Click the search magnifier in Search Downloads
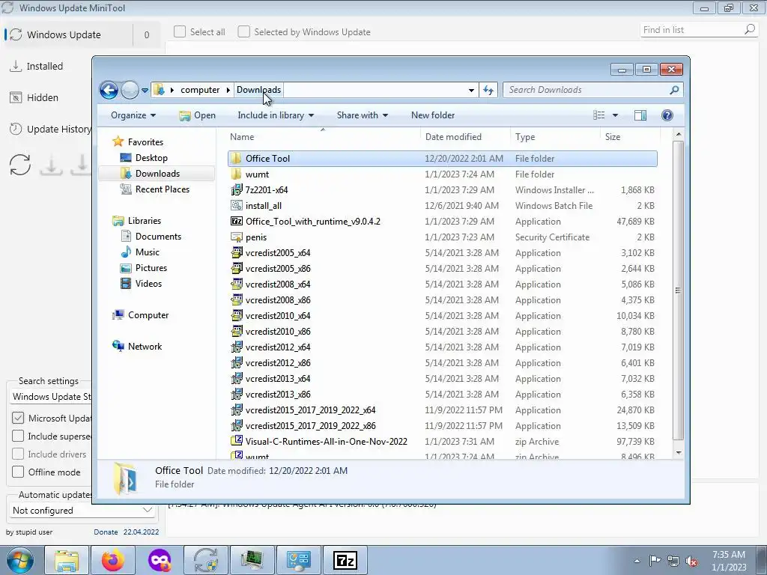This screenshot has width=767, height=575. [674, 90]
